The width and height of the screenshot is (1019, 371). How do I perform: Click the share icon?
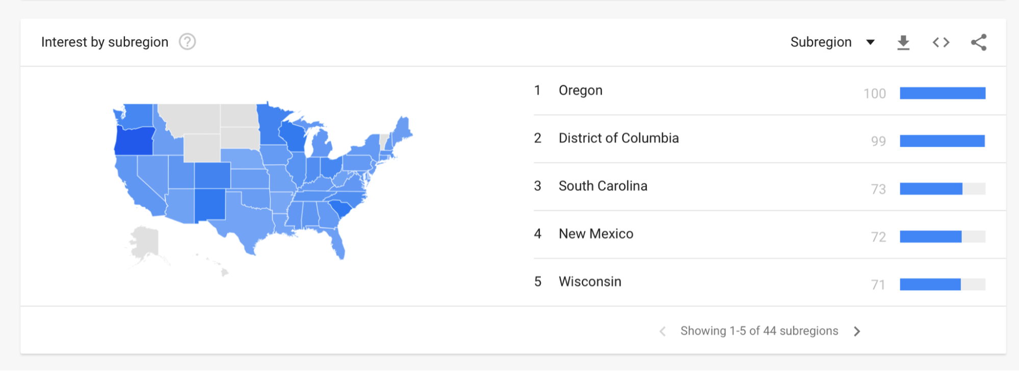[x=979, y=42]
